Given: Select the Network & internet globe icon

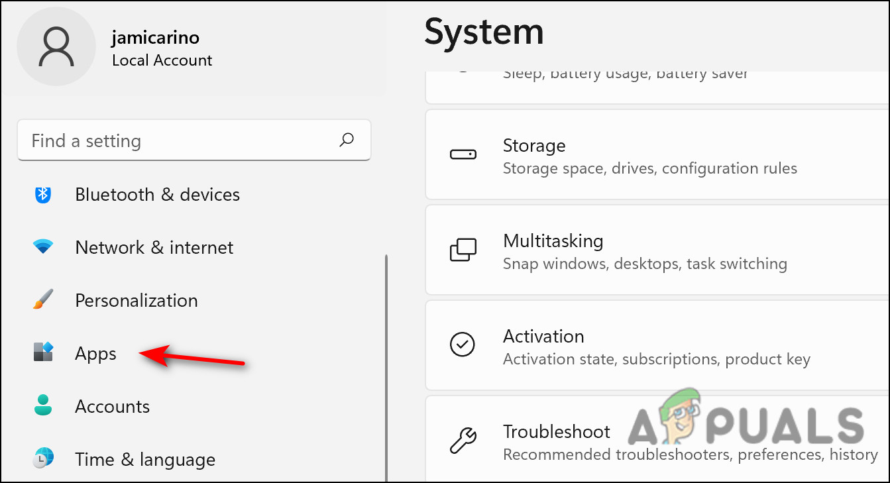Looking at the screenshot, I should point(42,247).
